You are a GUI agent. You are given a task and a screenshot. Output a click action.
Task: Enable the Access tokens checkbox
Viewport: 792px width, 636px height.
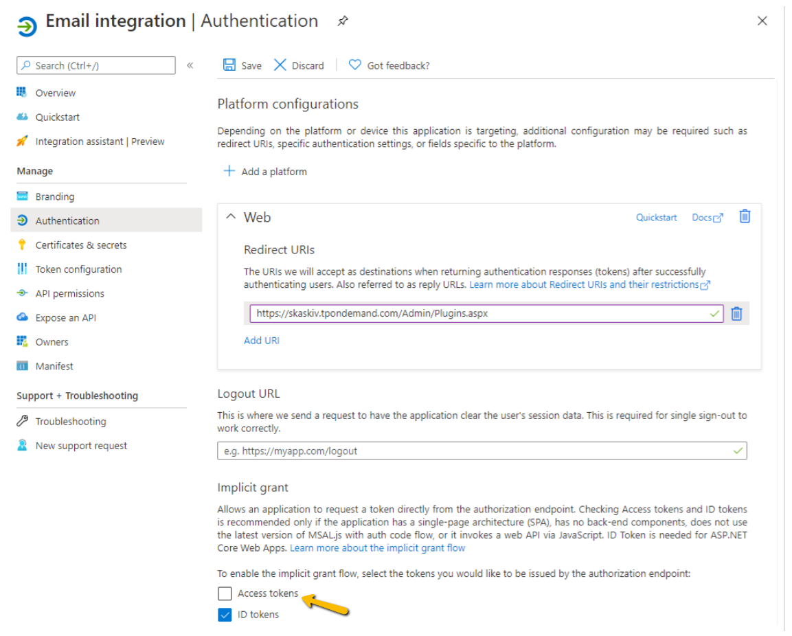(225, 593)
